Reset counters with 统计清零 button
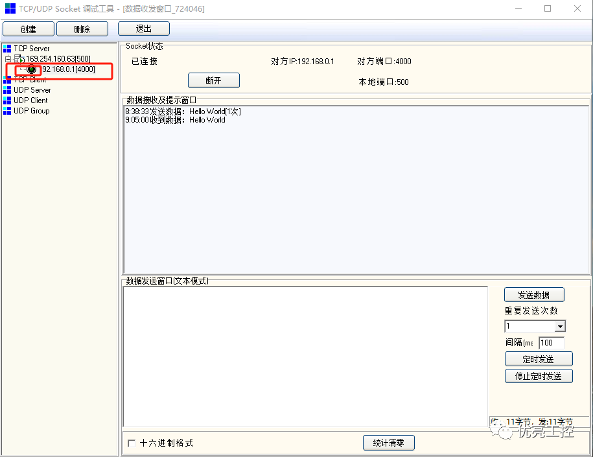The image size is (593, 457). point(388,443)
